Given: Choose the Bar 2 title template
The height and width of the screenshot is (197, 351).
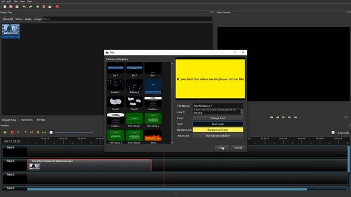Looking at the screenshot, I should pos(134,69).
